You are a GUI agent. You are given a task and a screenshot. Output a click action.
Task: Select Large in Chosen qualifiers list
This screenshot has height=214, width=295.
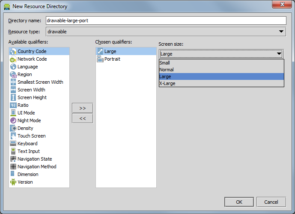click(110, 51)
